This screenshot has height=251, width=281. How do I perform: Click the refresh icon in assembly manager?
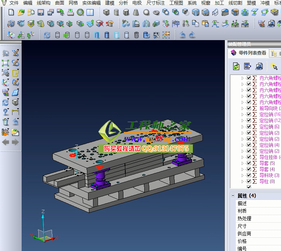point(236,67)
